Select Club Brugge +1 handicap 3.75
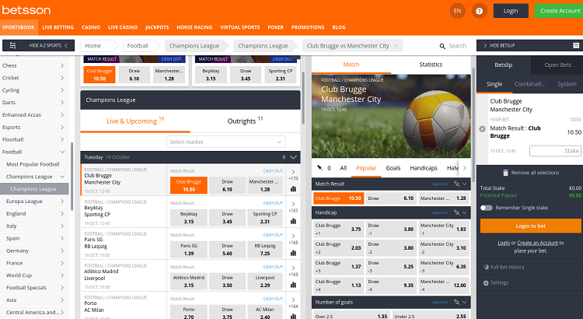This screenshot has width=583, height=319. click(x=338, y=230)
